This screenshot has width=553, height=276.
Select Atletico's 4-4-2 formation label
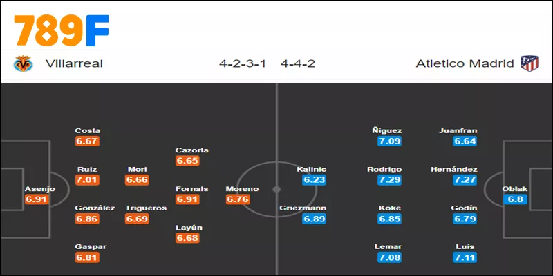pos(298,64)
